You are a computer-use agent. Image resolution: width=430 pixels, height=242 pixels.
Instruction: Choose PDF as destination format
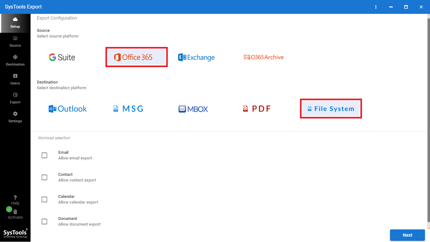pos(257,109)
